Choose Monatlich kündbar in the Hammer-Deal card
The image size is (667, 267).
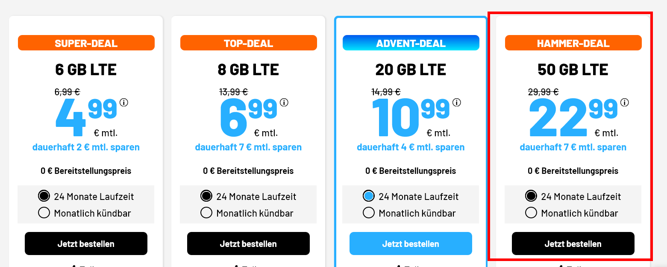[531, 213]
